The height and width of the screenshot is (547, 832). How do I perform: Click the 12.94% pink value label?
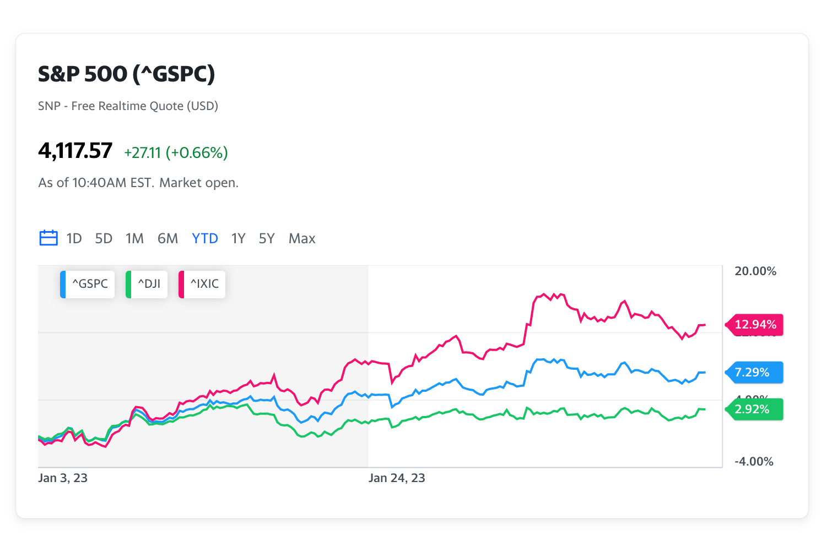tap(754, 325)
